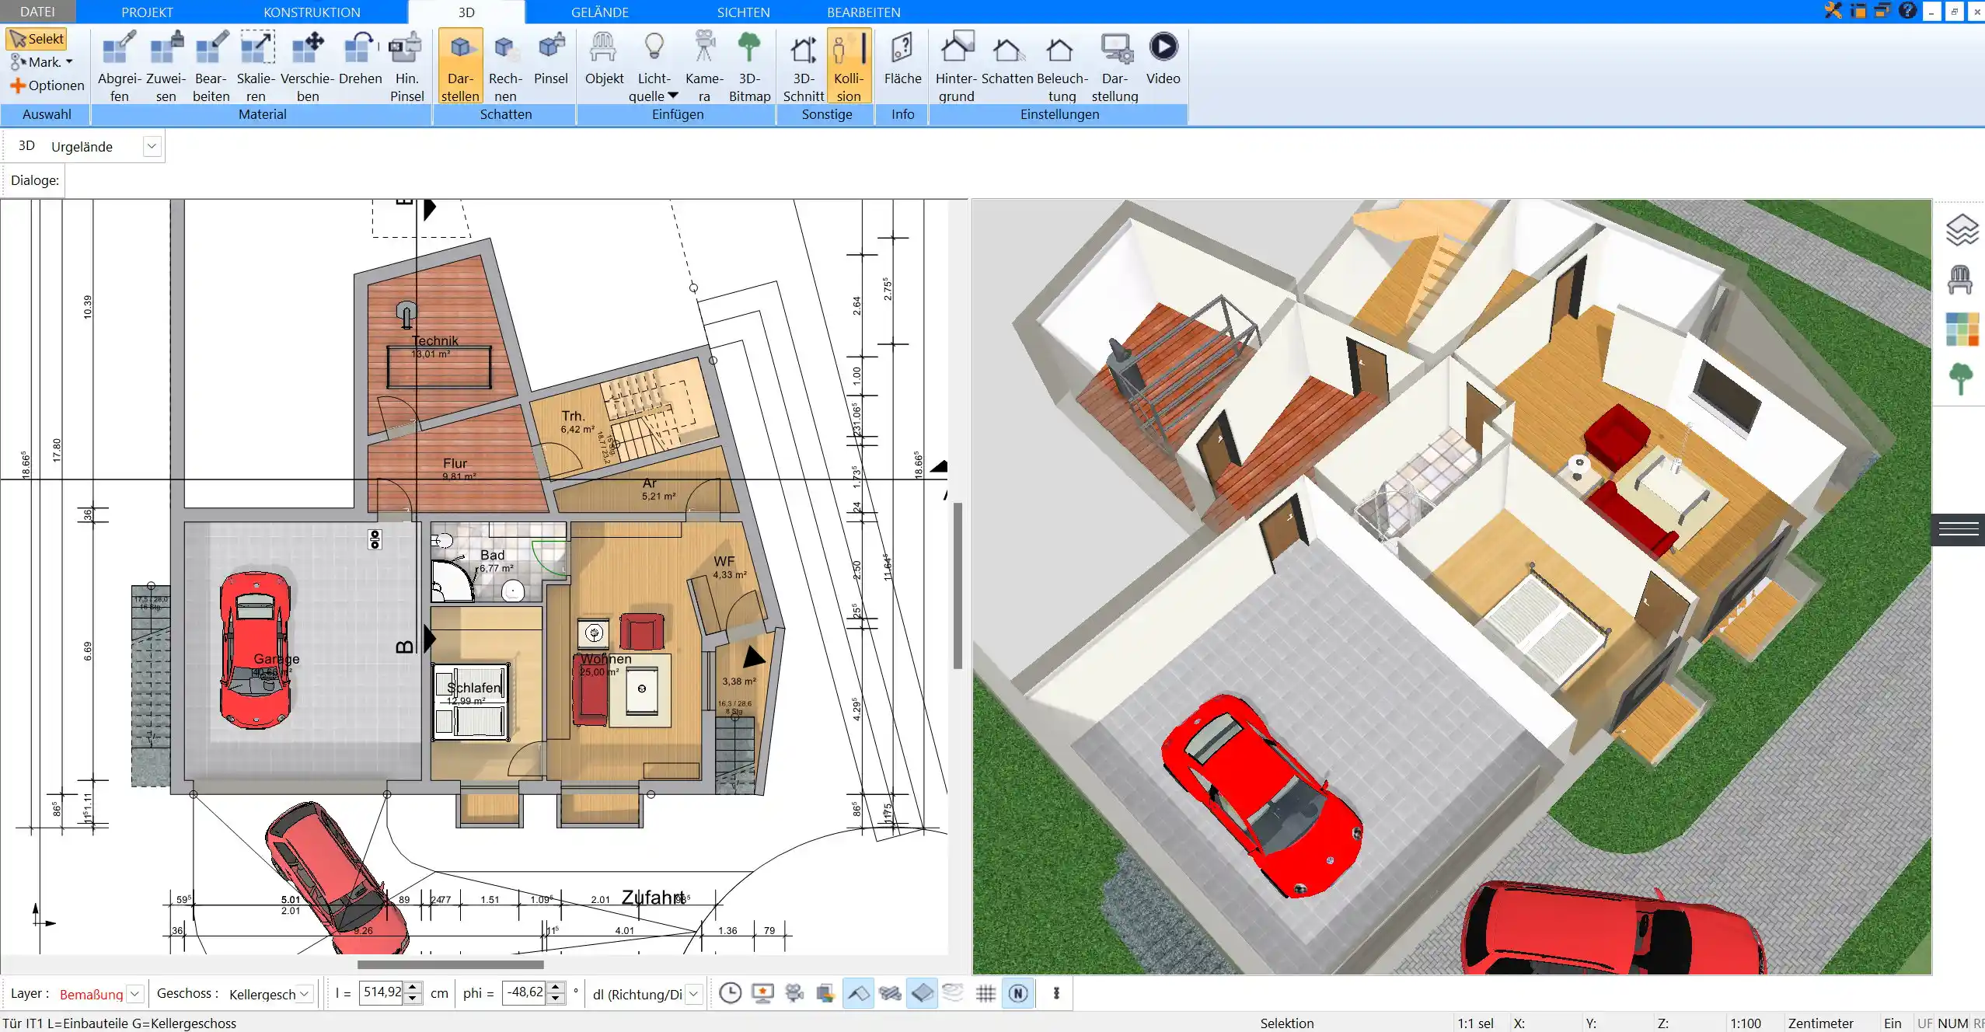Screen dimensions: 1985x1032
Task: Switch to the BEARBEITEN tab
Action: (x=863, y=12)
